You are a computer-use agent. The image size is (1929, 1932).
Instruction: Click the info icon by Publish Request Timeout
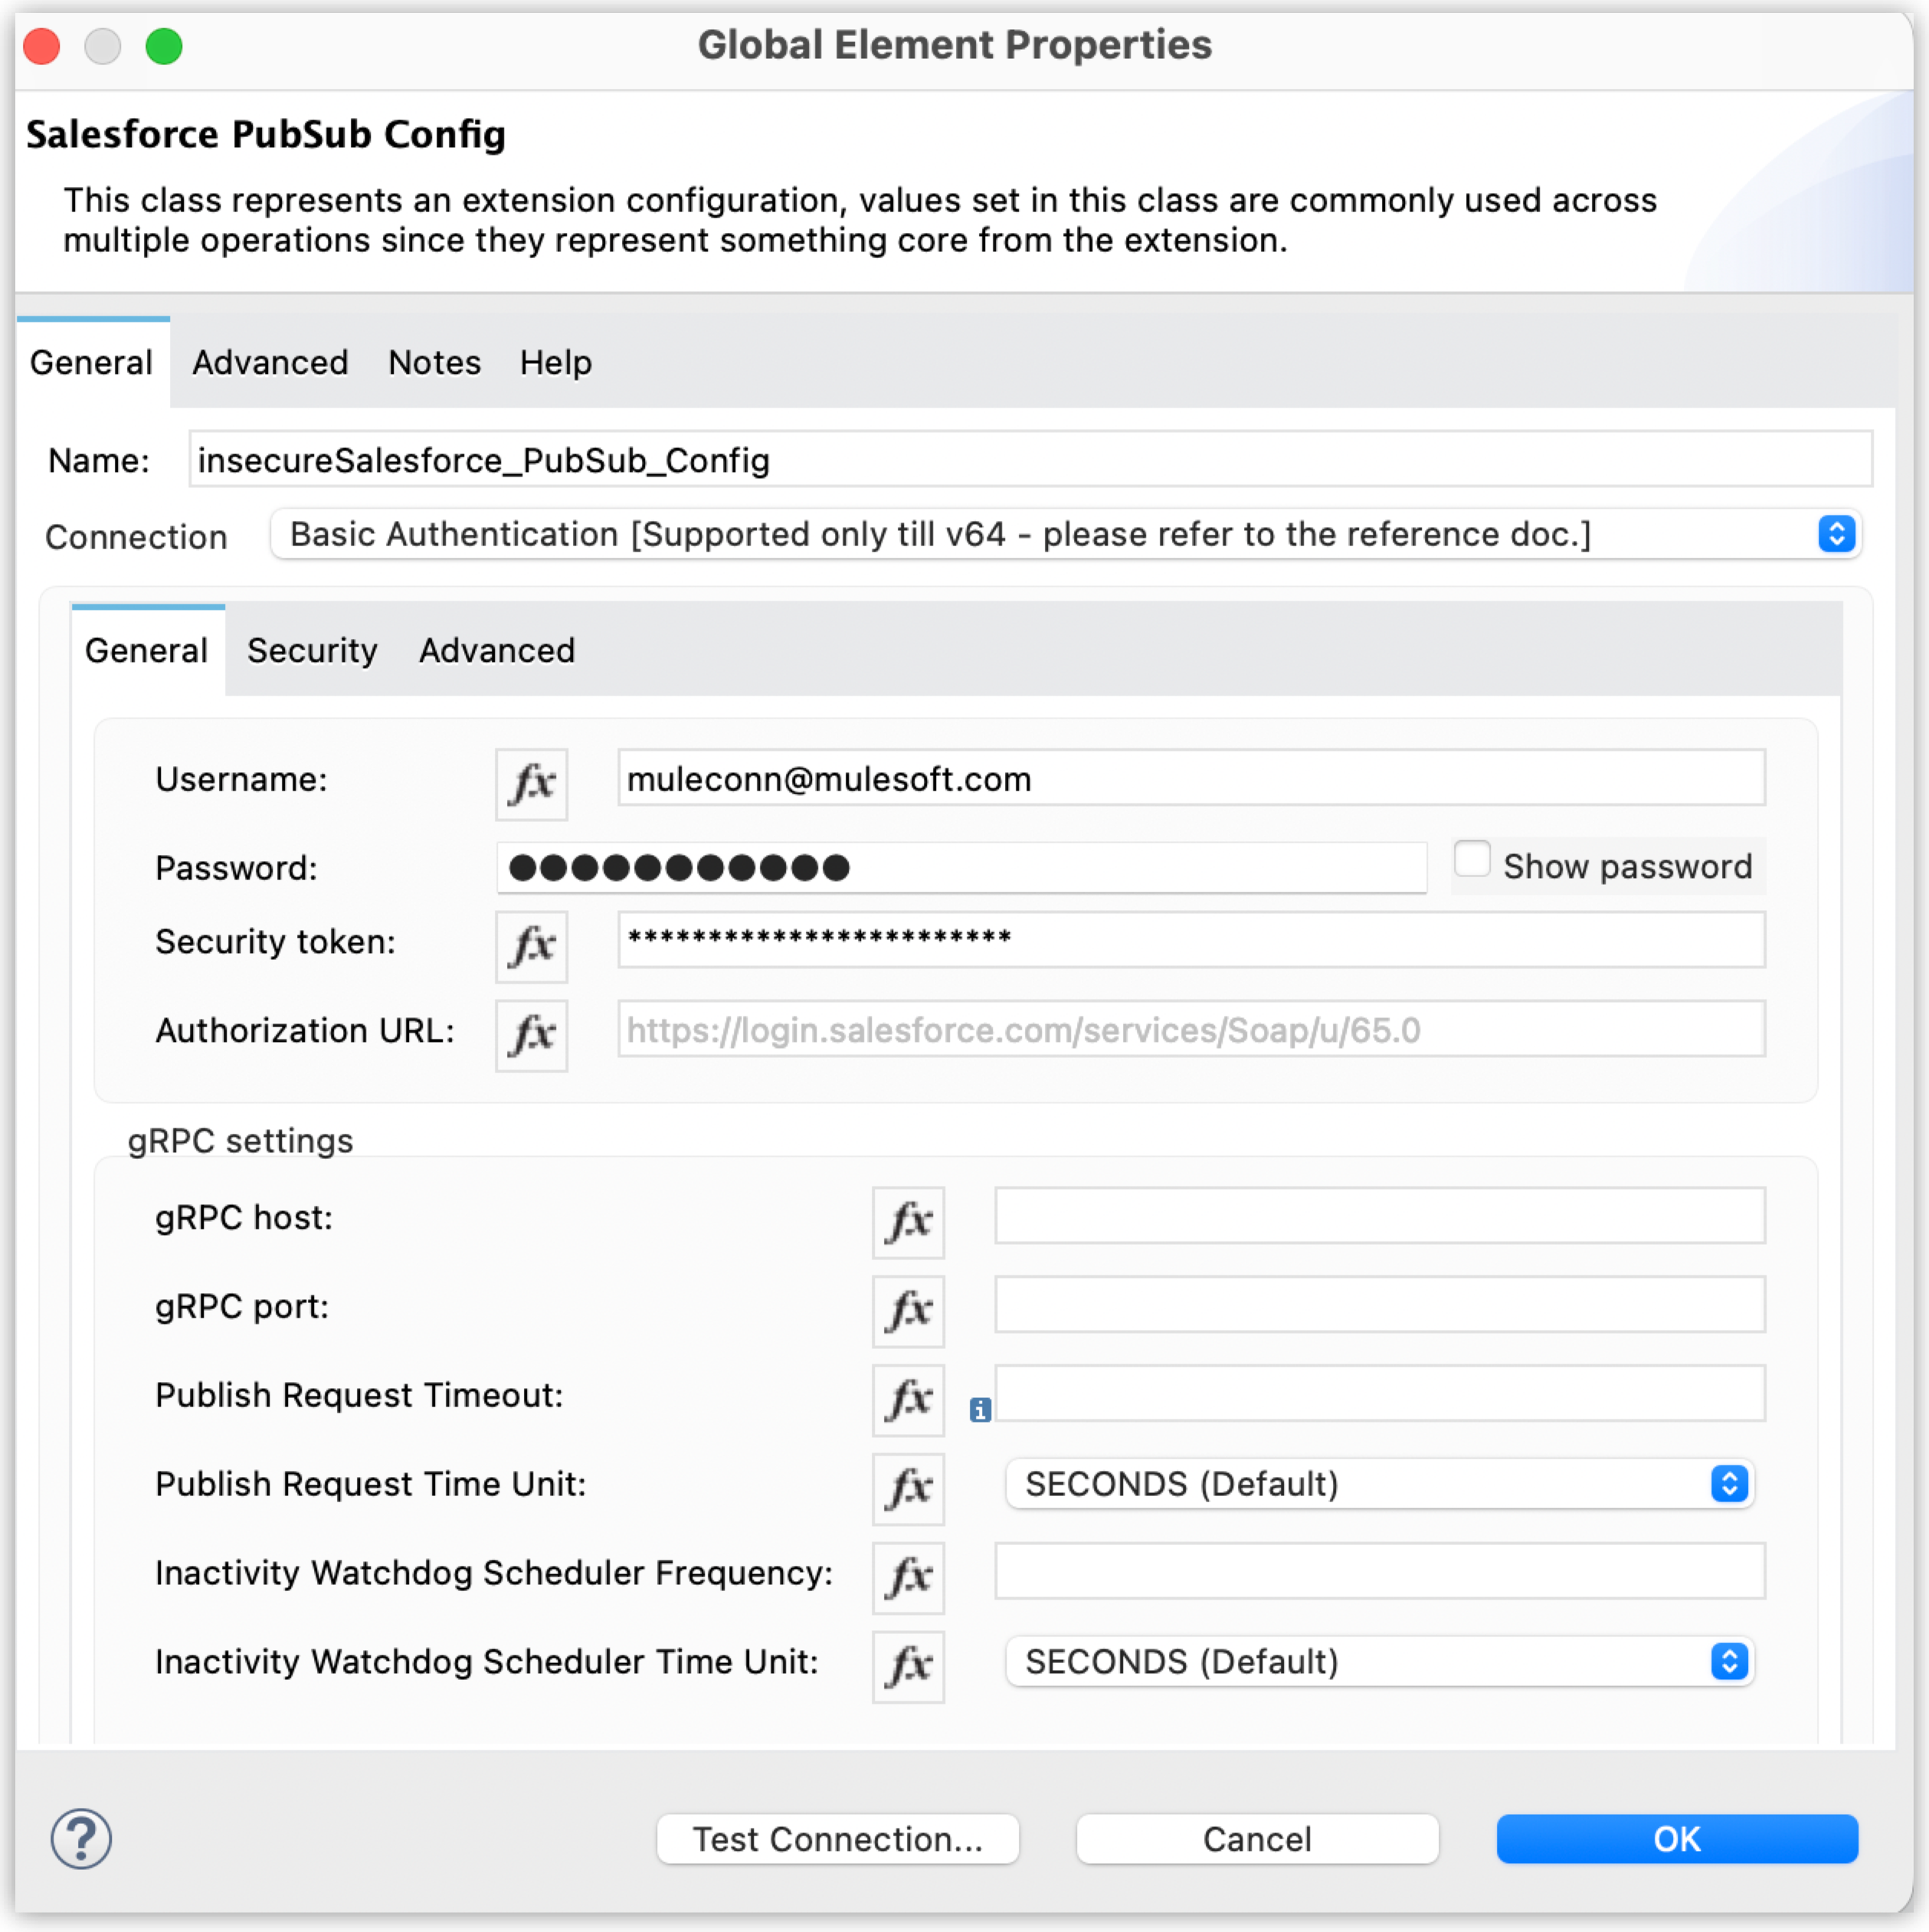point(980,1409)
